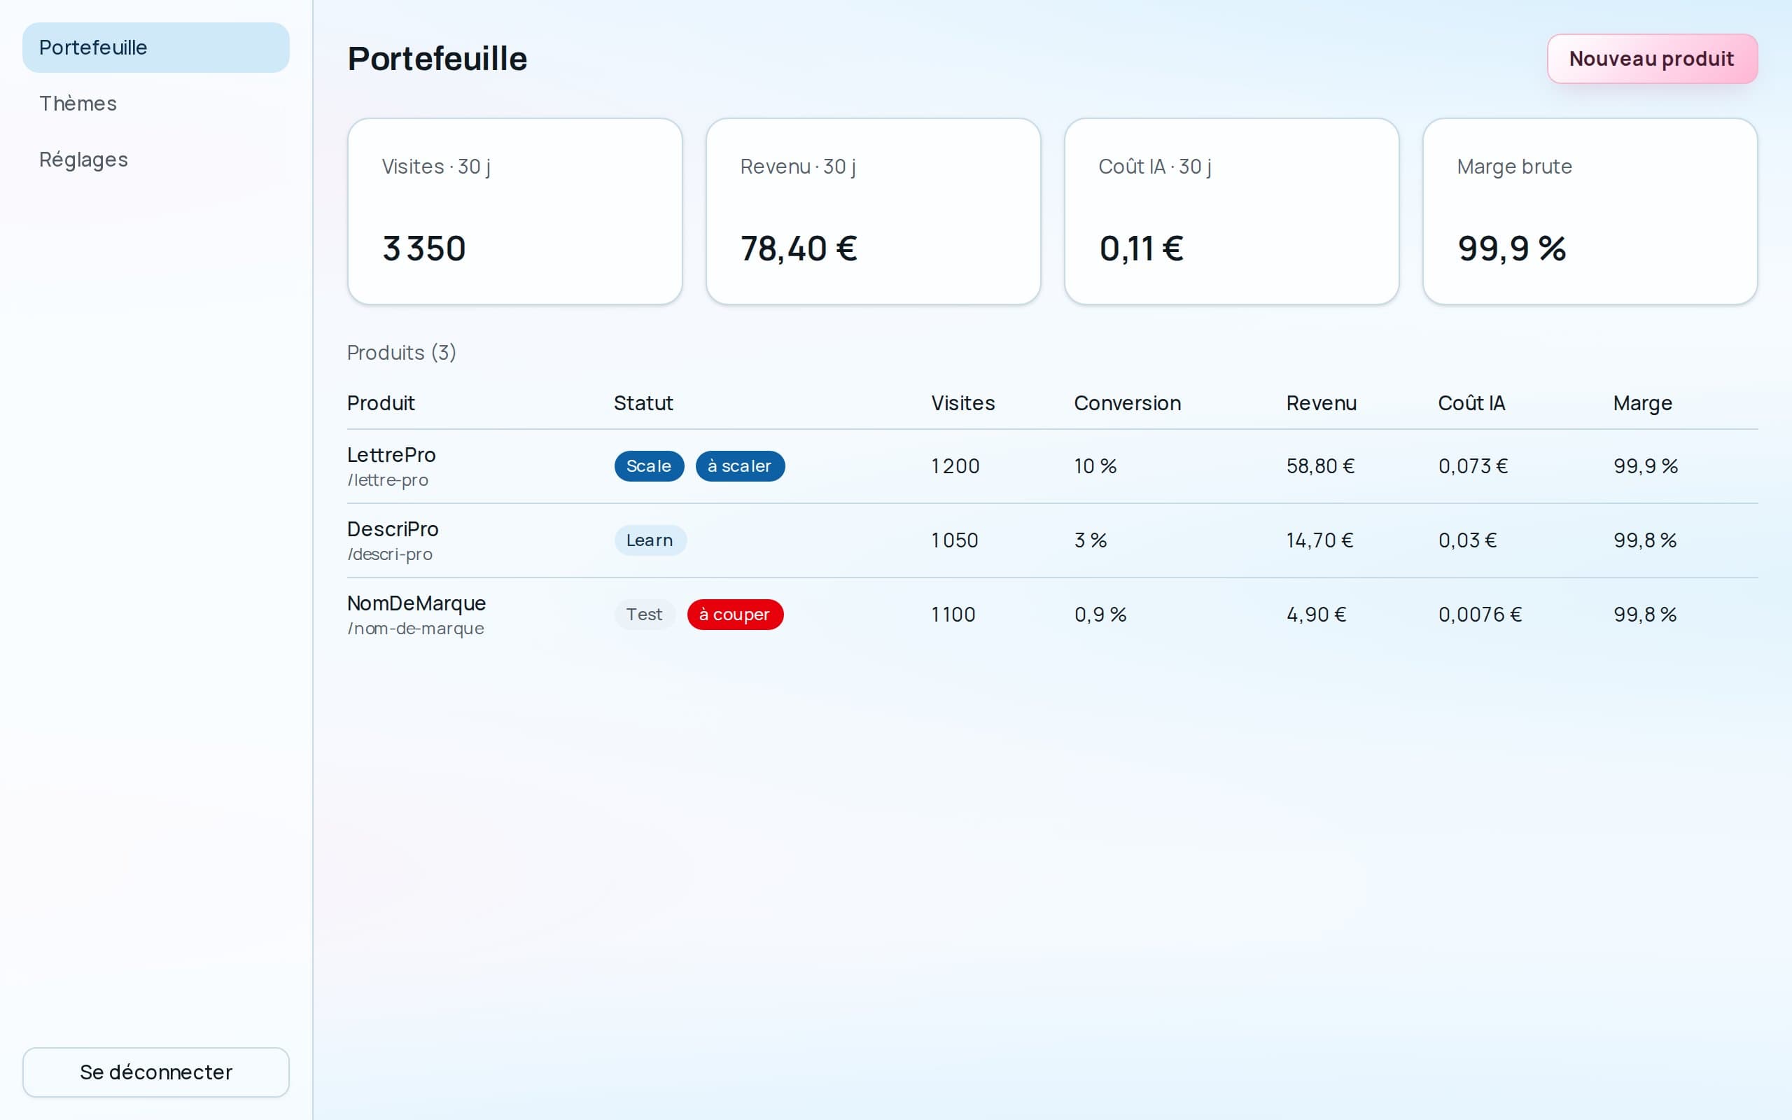Click the Produits (3) section label
Screen dimensions: 1792x1120
click(x=401, y=353)
